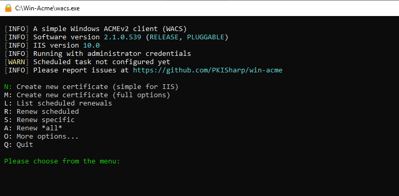
Task: Click the 'Q: Quit' menu entry
Action: (19, 145)
